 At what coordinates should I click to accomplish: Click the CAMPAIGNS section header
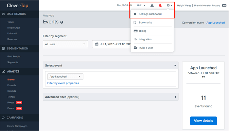[x=15, y=118]
